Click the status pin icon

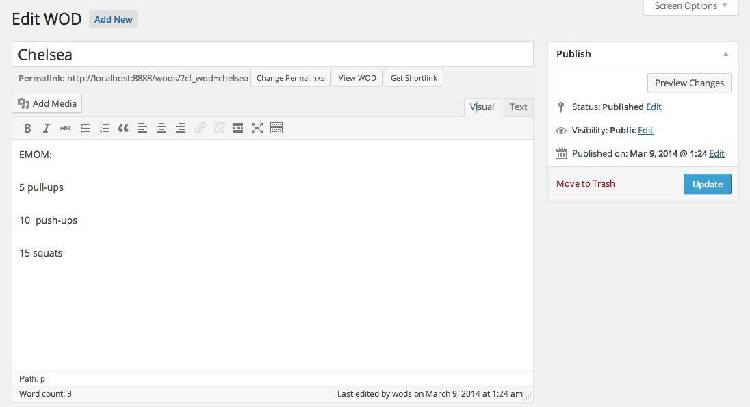tap(561, 107)
